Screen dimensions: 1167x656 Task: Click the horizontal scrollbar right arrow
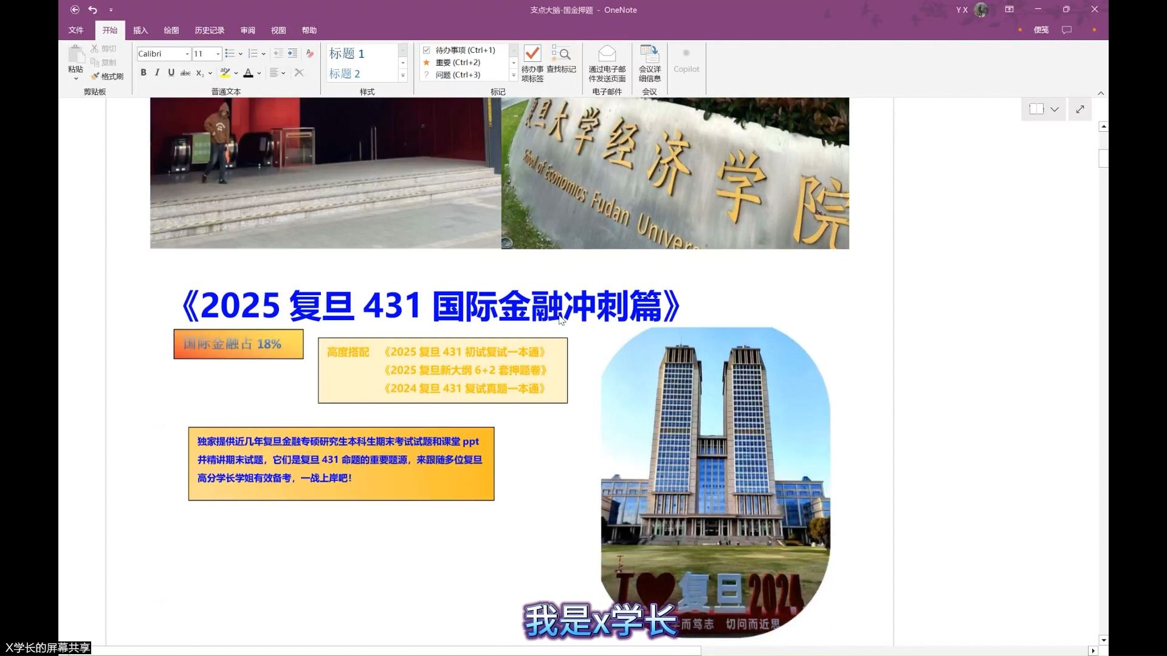(1093, 651)
